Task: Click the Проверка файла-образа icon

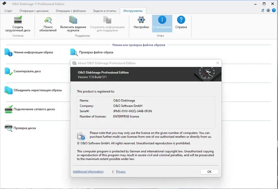Action: tap(74, 53)
